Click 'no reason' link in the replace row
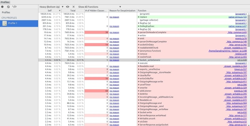 click(x=114, y=17)
